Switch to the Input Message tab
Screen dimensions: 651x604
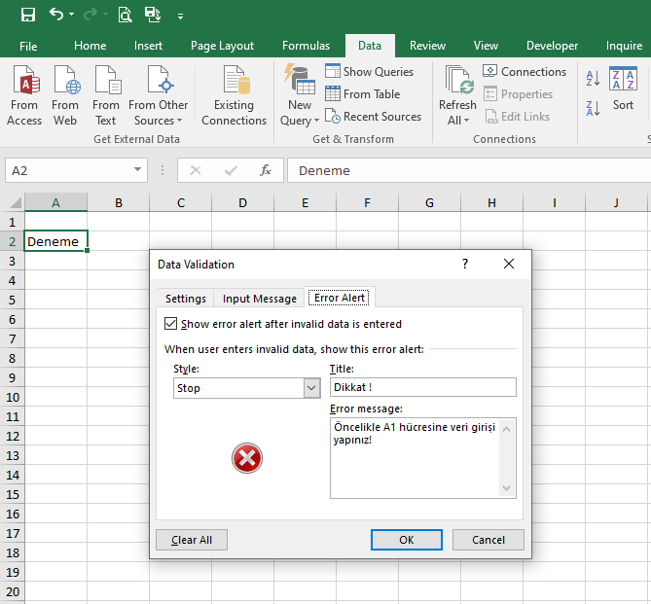click(x=259, y=299)
